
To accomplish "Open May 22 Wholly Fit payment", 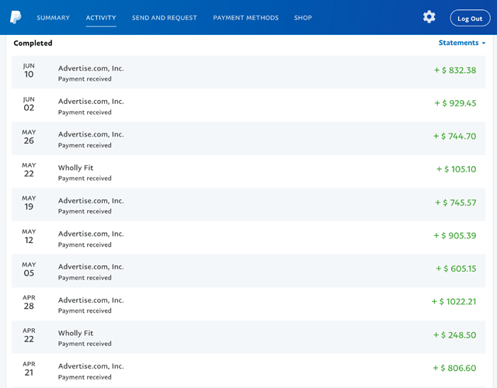I will coord(248,171).
